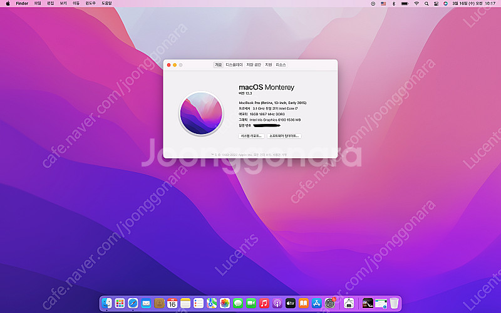Open Messages from the Dock
The width and height of the screenshot is (501, 313).
(x=238, y=303)
